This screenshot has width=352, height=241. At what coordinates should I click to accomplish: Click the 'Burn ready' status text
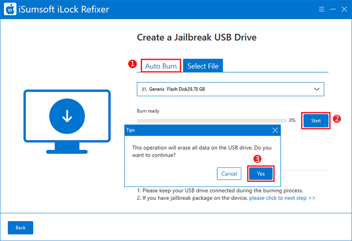[148, 111]
